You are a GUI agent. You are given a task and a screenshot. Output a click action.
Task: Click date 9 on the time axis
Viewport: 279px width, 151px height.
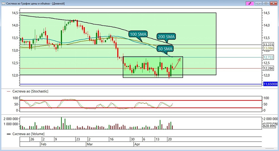[x=56, y=139]
